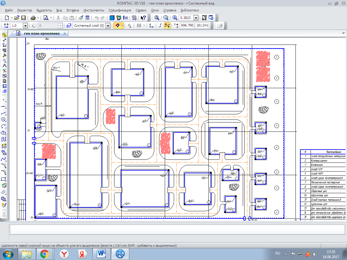Screen dimensions: 347x260
Task: Open the Выделить menu
Action: [44, 10]
